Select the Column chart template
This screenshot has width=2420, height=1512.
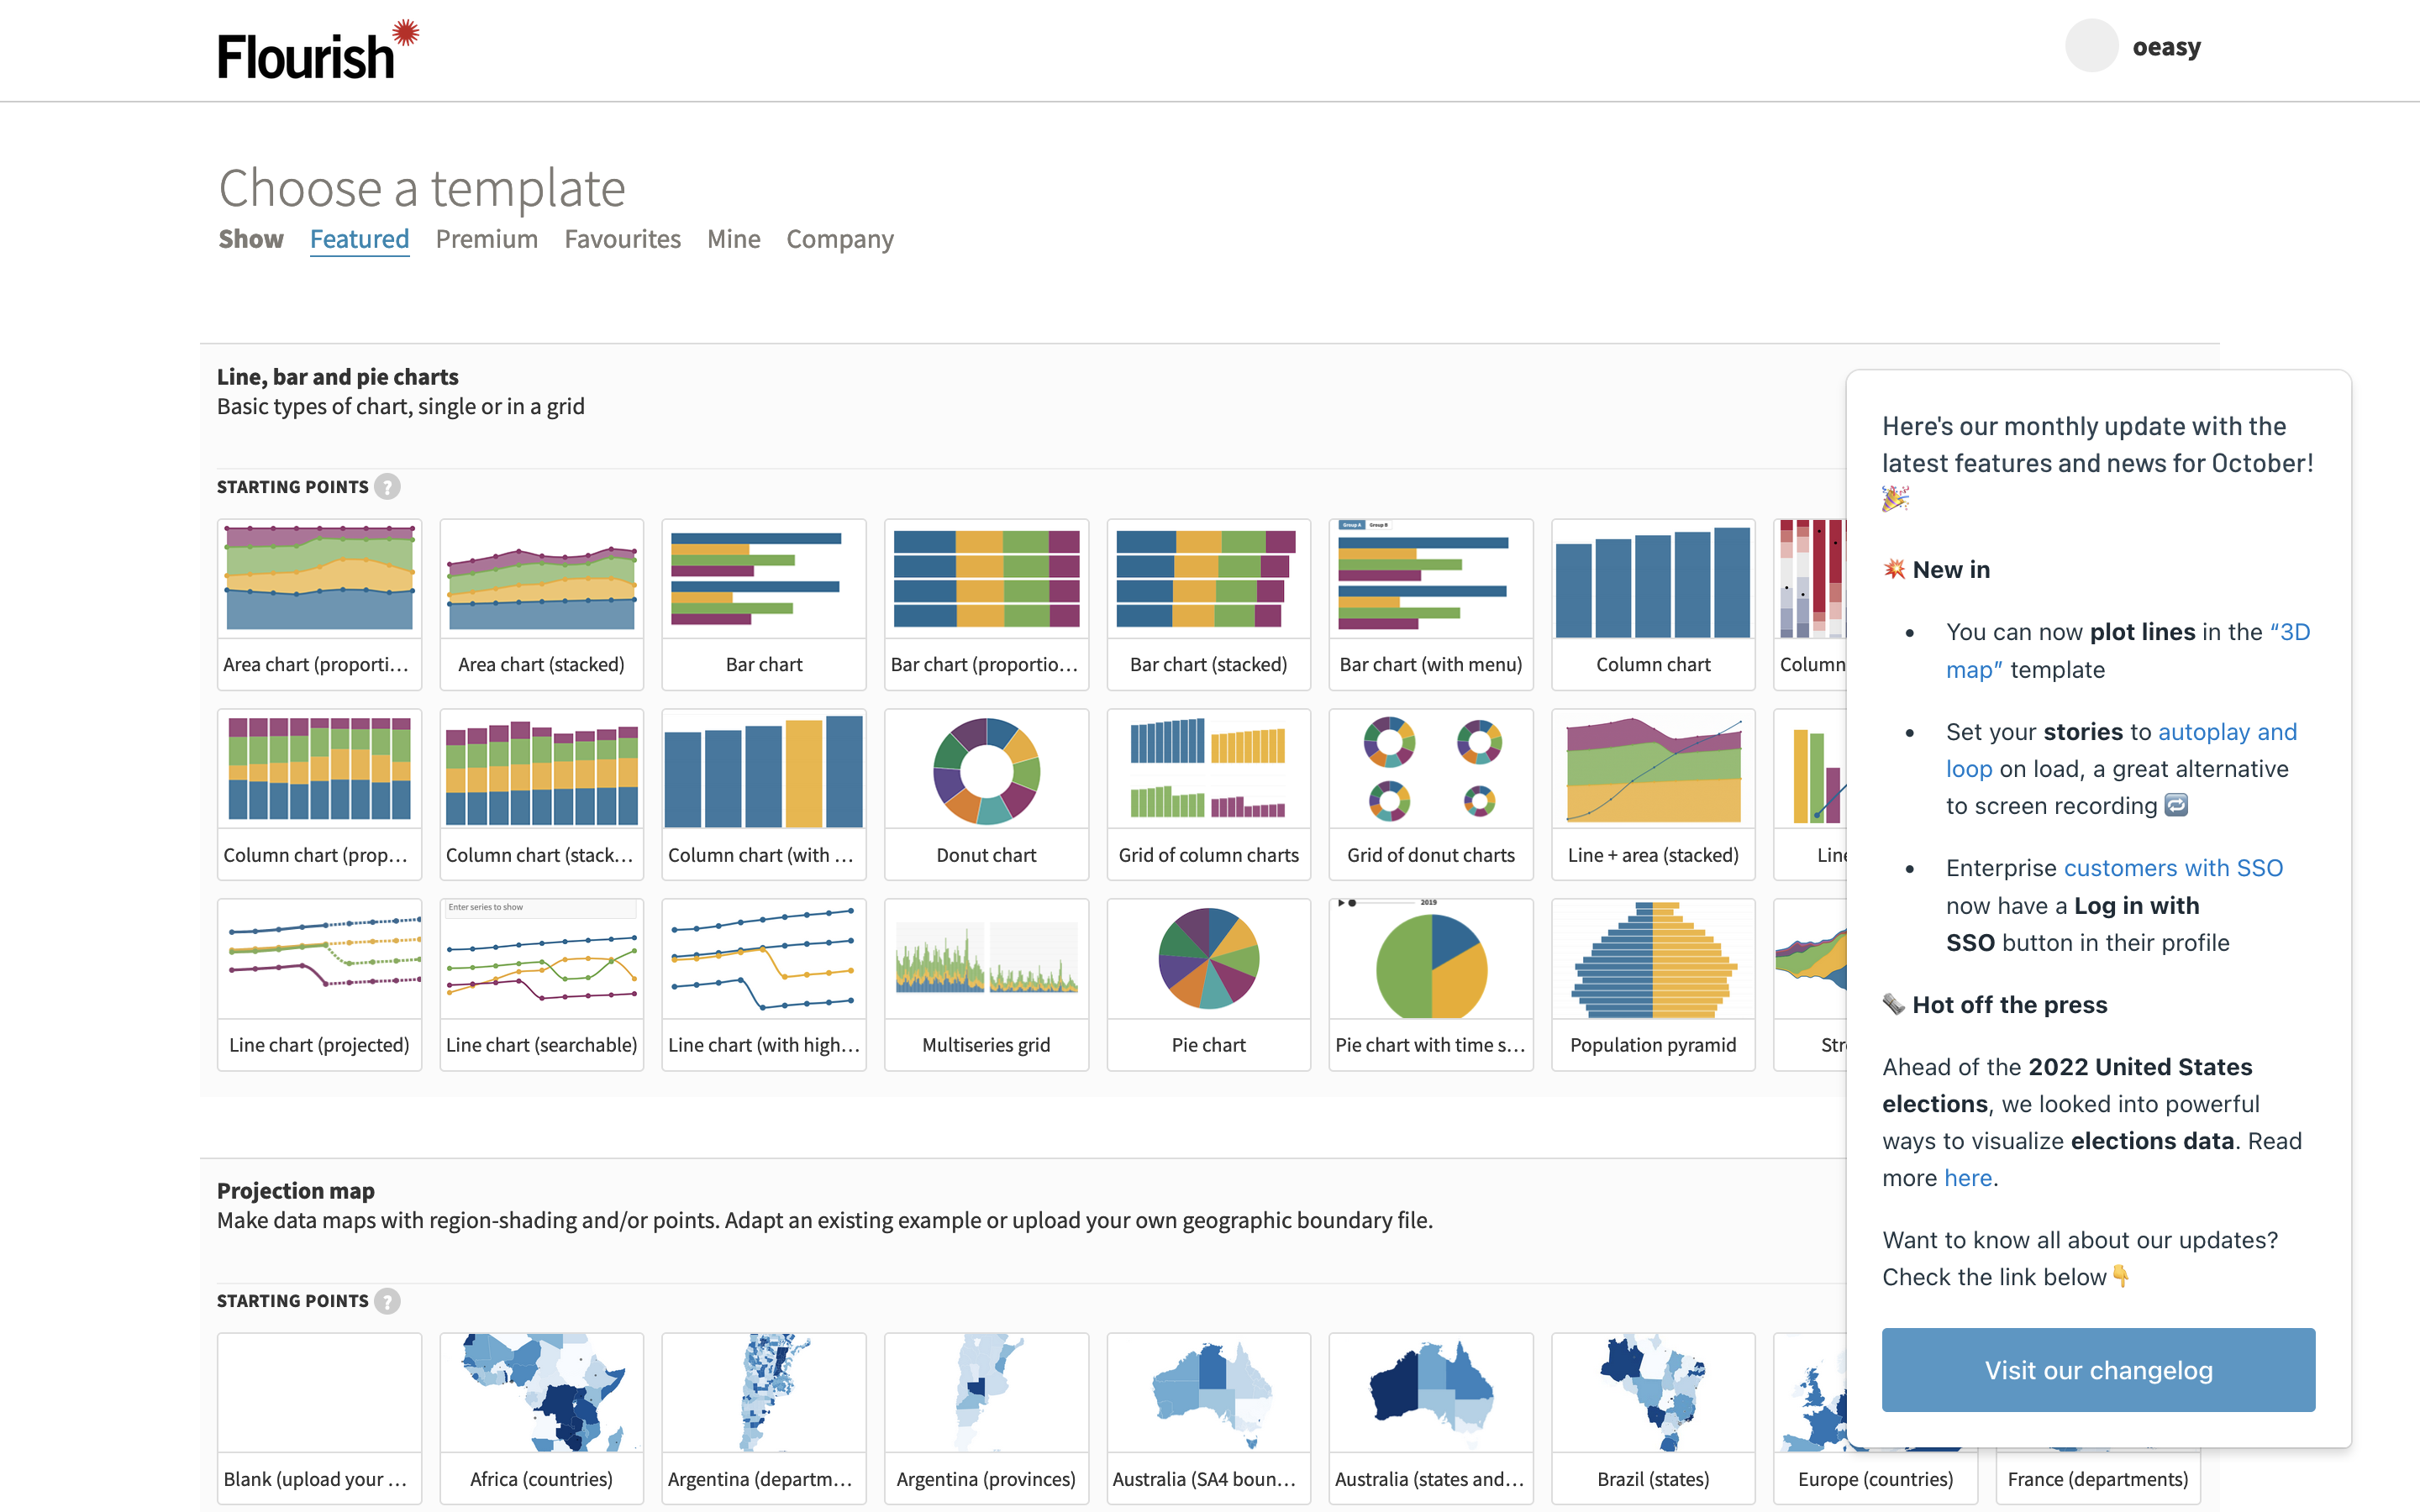click(1653, 604)
